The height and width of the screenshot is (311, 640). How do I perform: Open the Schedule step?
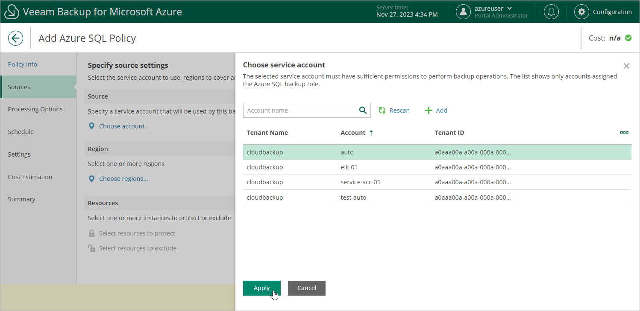click(x=21, y=132)
